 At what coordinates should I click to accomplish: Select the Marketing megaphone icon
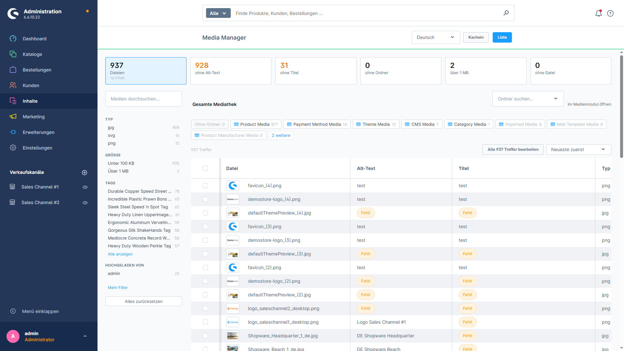click(x=13, y=117)
